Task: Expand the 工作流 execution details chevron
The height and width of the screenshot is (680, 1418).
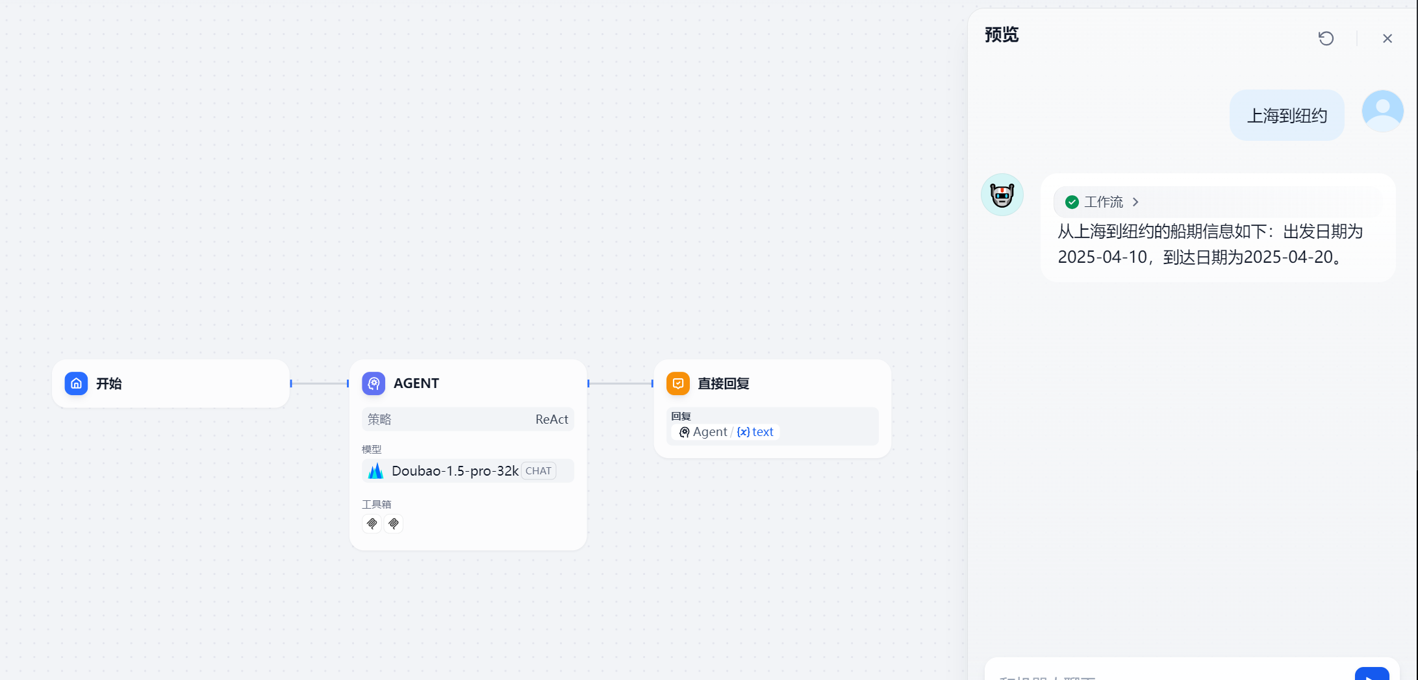Action: pyautogui.click(x=1135, y=202)
